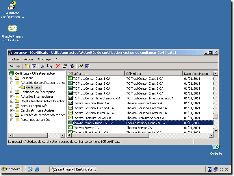Select the 'Thawte Server CA' name in Délivré à

[x=86, y=128]
